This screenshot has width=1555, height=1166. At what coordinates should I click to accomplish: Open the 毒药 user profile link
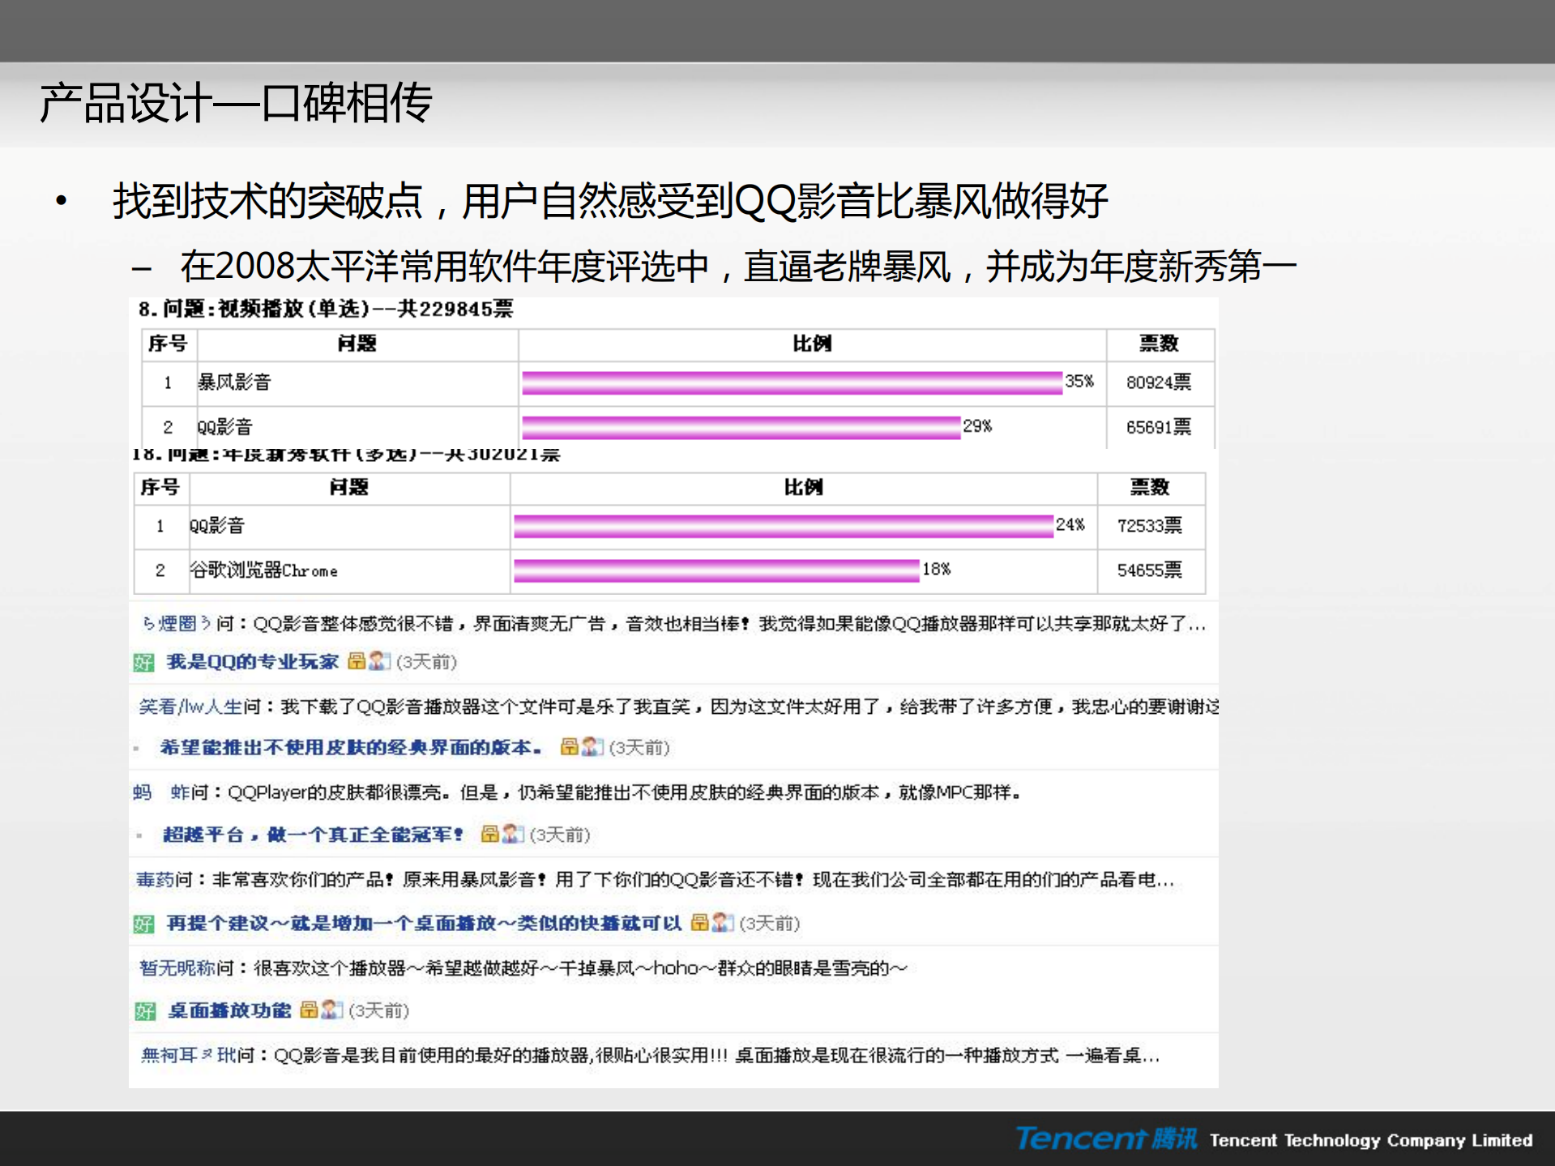(x=154, y=880)
